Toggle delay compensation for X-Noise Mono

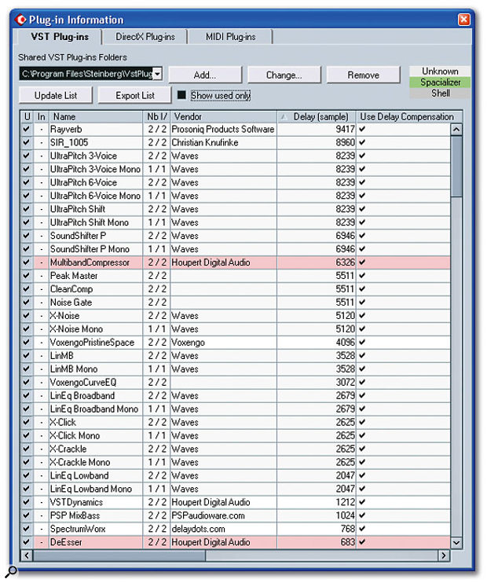point(362,329)
